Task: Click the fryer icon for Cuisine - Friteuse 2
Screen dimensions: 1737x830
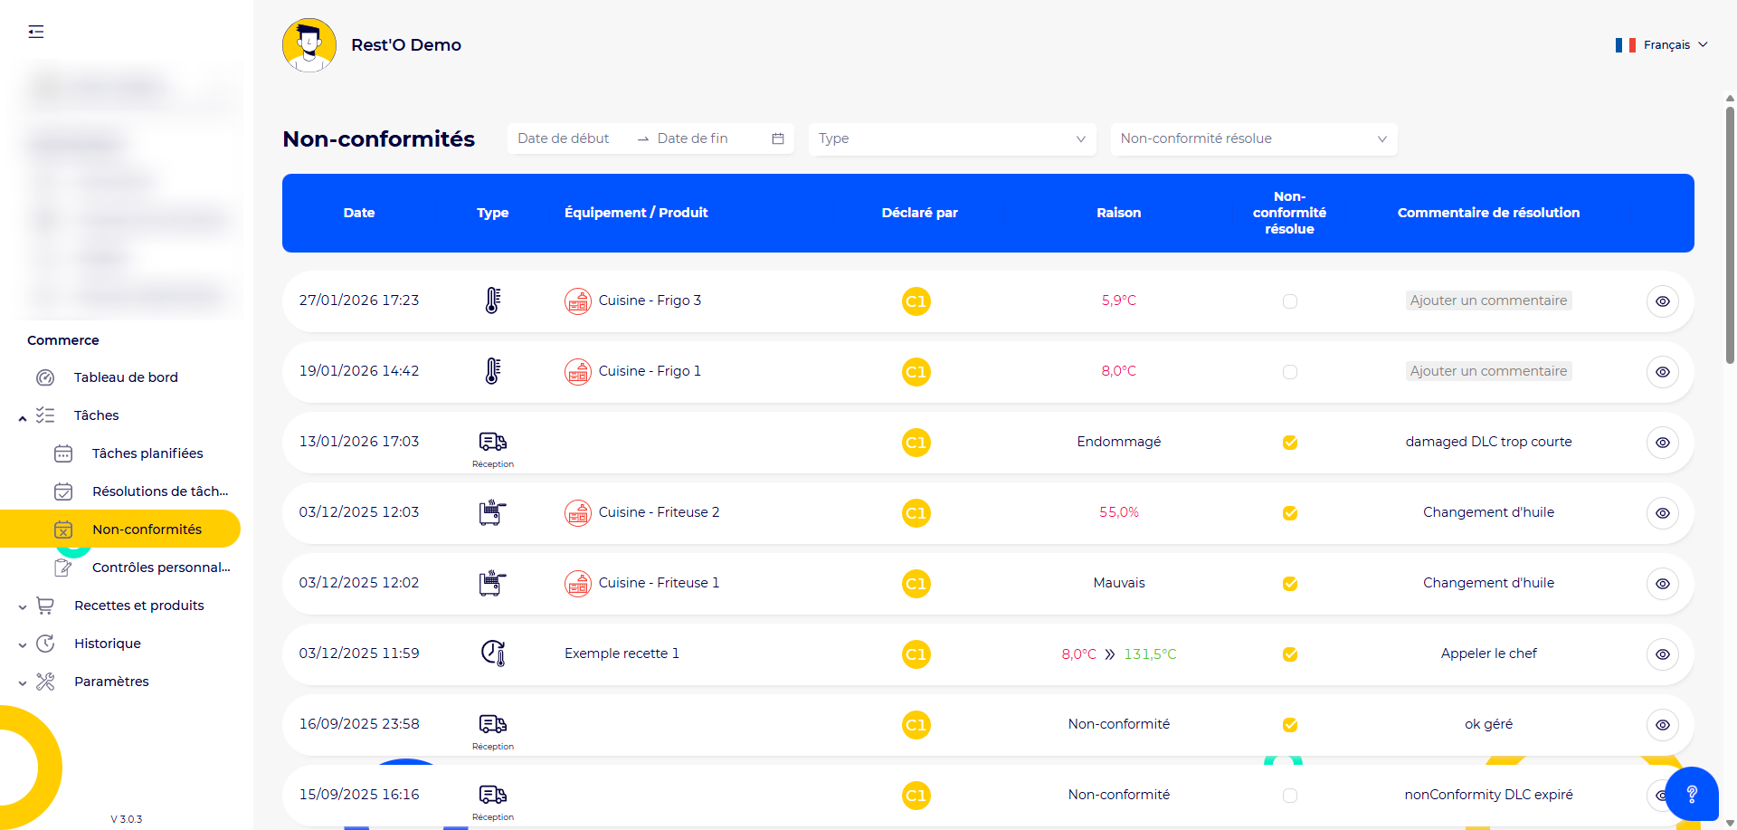Action: (x=492, y=512)
